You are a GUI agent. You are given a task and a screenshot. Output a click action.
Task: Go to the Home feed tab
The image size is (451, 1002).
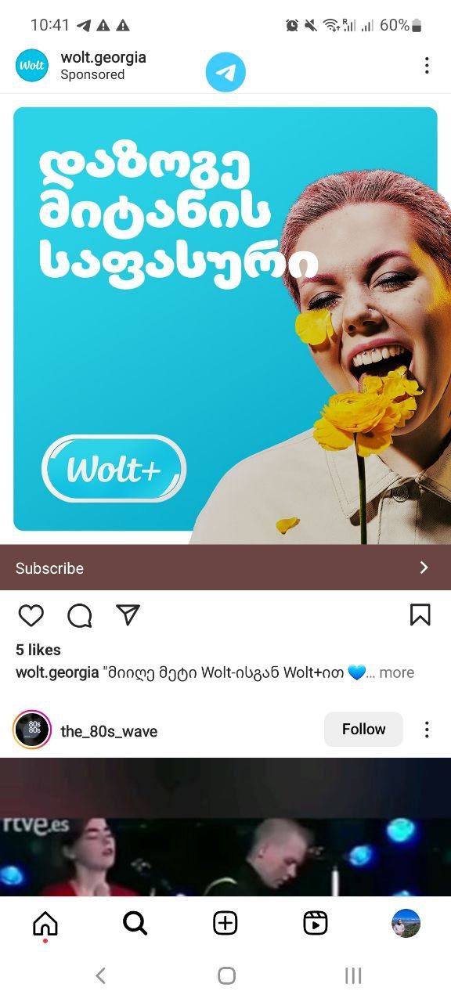coord(45,924)
